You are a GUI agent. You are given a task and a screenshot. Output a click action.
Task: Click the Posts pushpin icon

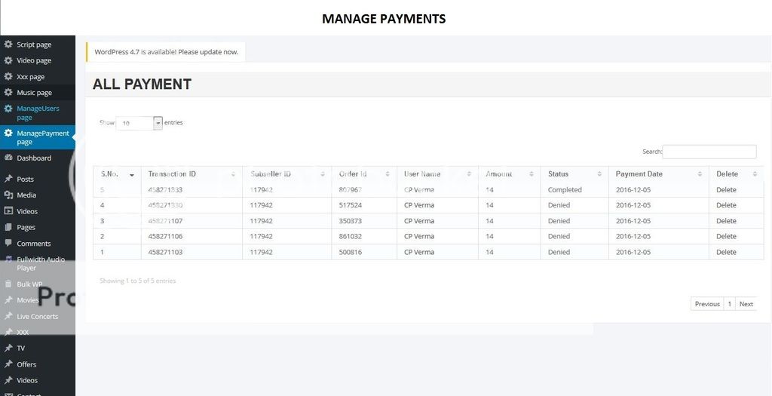click(8, 179)
